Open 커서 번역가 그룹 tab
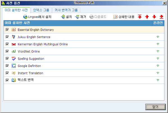 click(66, 10)
